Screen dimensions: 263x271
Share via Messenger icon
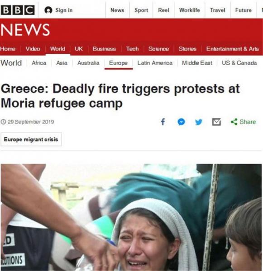(181, 122)
